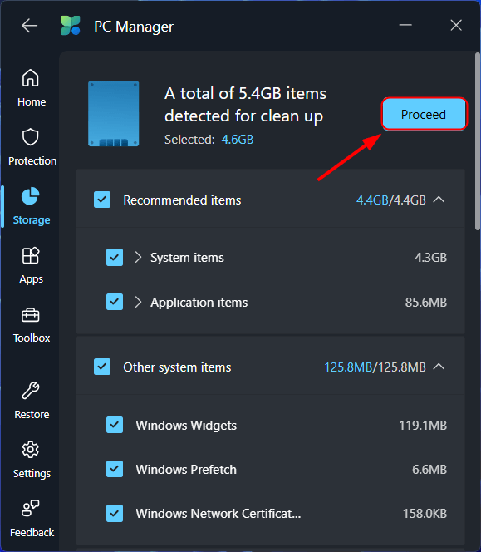Click the Windows Network Certificat... label
Screen dimensions: 481x552
[x=218, y=513]
